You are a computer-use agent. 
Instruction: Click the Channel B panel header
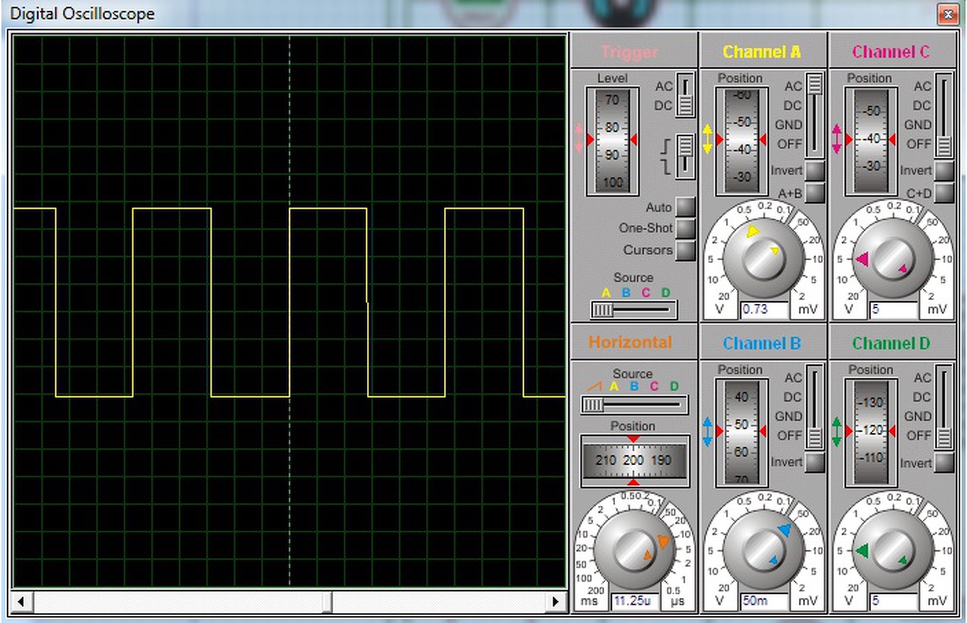[x=763, y=342]
